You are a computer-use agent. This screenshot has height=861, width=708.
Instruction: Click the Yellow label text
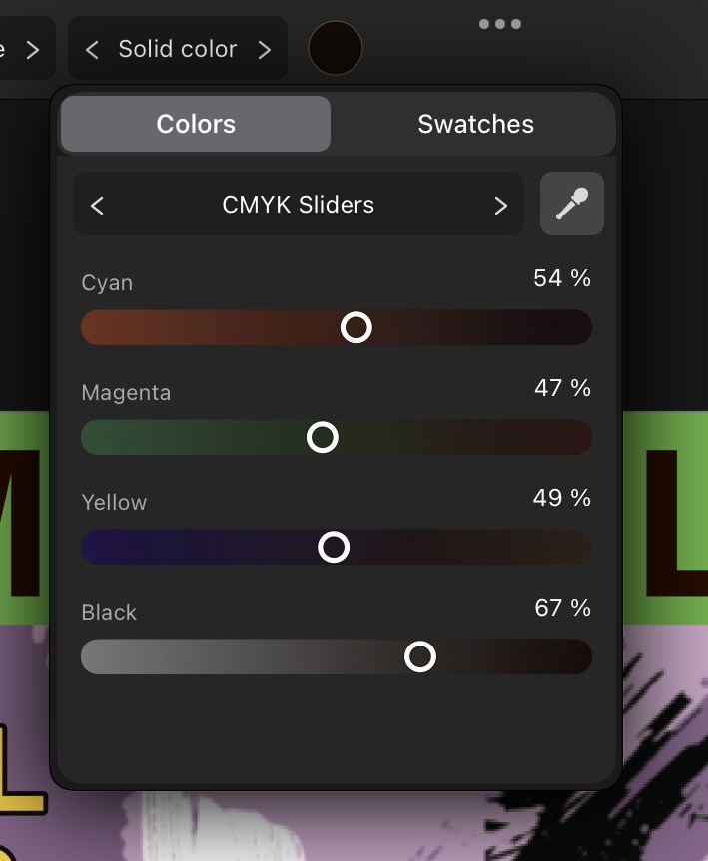coord(113,502)
